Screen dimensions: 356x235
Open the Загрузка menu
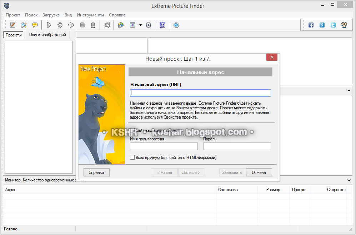pos(51,15)
